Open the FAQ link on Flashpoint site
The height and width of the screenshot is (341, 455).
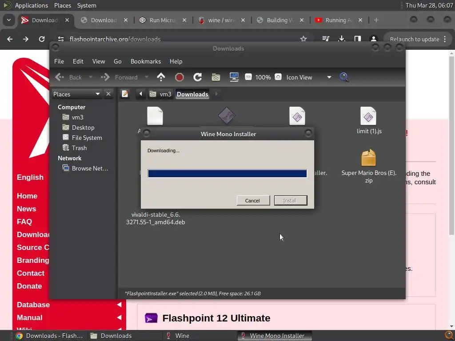point(24,222)
